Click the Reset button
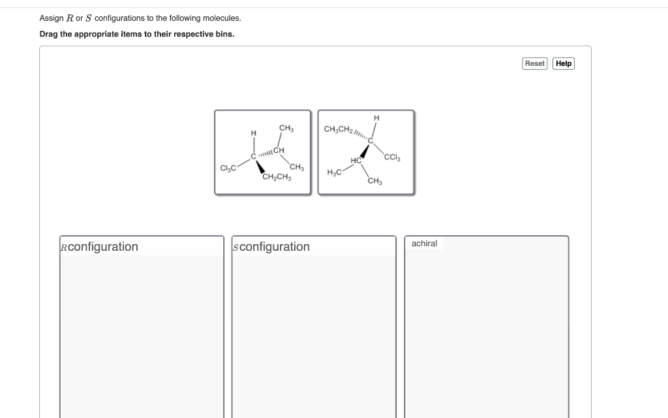 (534, 63)
